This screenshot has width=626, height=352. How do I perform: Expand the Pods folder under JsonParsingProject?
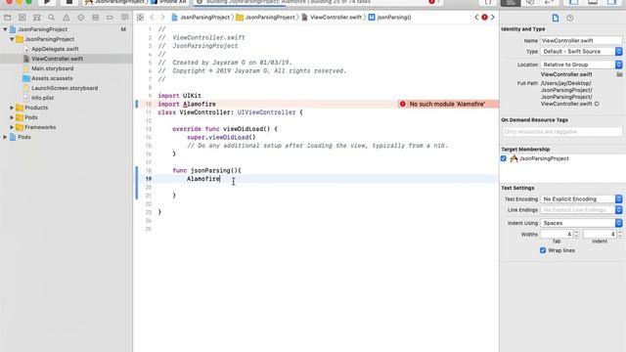(x=12, y=117)
